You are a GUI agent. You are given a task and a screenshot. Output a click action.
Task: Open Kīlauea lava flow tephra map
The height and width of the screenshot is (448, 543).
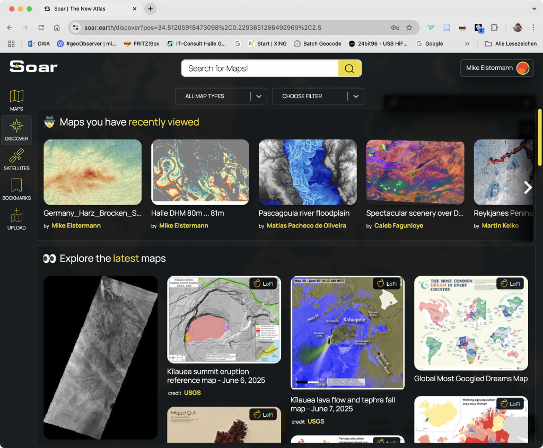point(347,332)
